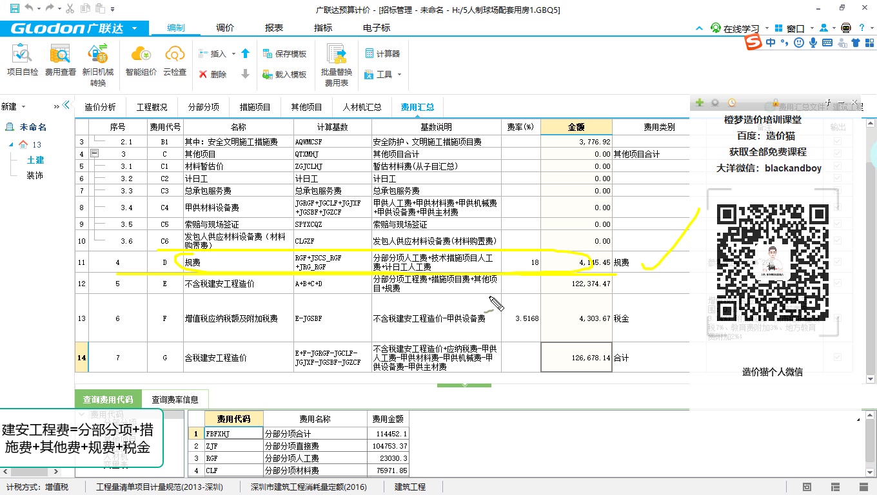Click the robot assistant icon

[x=846, y=28]
